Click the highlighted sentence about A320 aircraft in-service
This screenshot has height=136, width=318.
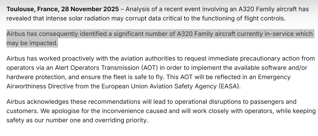tap(159, 34)
